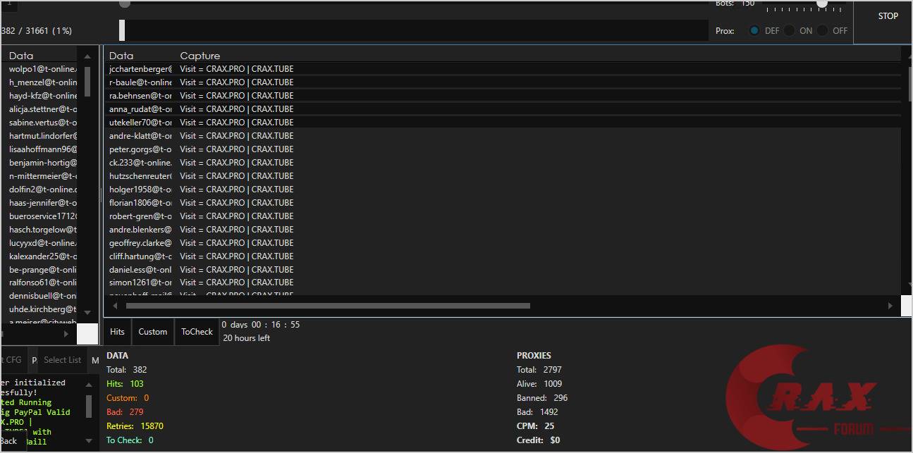Click the DATA section heading
The image size is (913, 453).
[x=117, y=356]
